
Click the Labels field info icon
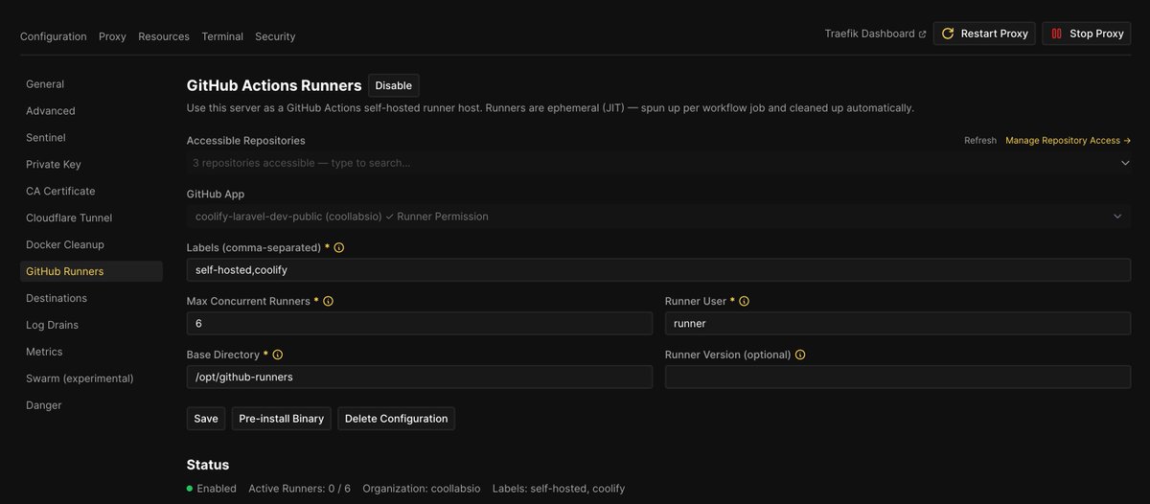coord(339,247)
